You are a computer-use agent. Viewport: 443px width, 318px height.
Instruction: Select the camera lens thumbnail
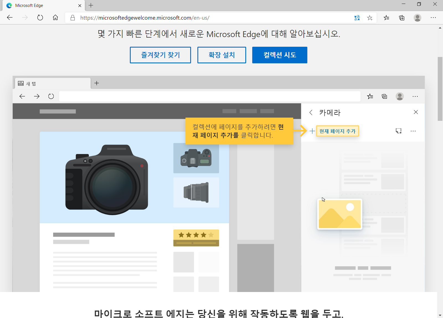[196, 192]
